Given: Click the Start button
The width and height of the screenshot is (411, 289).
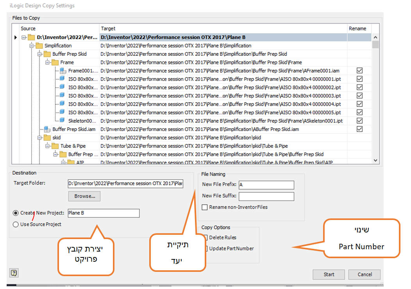Looking at the screenshot, I should 329,275.
